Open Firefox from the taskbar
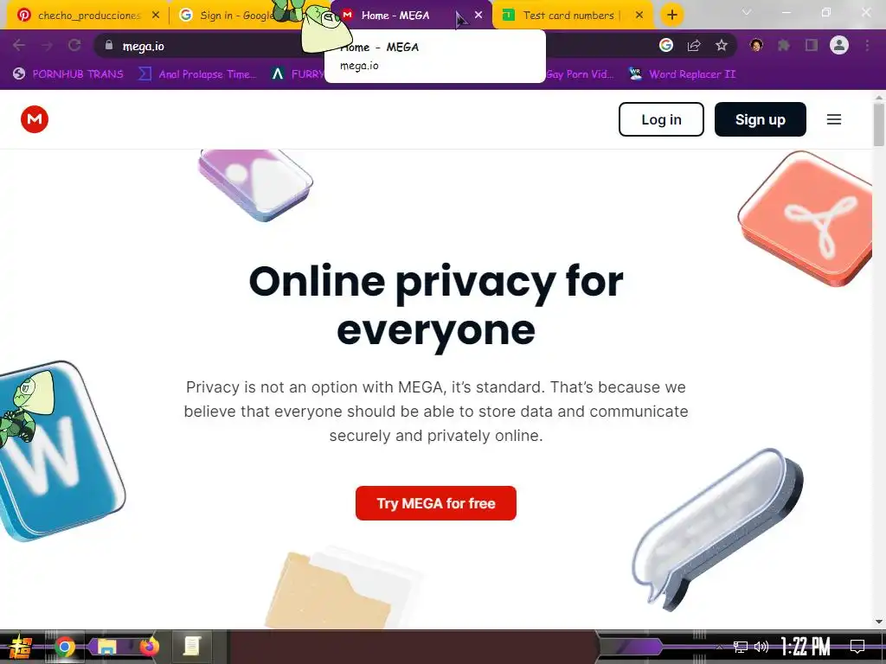Screen dimensions: 886x664 click(149, 647)
